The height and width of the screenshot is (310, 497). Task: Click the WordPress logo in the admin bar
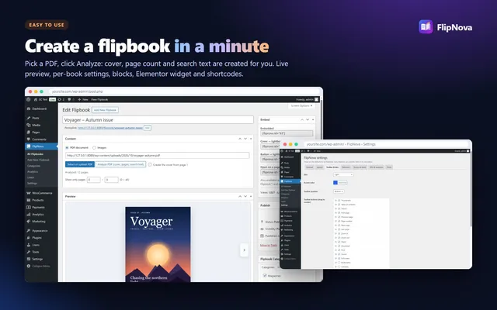(29, 99)
